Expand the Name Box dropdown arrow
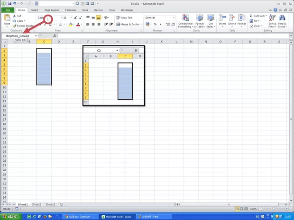The width and height of the screenshot is (294, 220). tap(37, 35)
